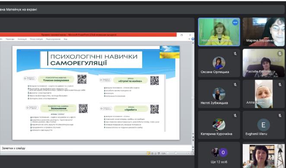Click into the Заметки к слайду notes field
Screen dimensions: 286x168
[96, 148]
